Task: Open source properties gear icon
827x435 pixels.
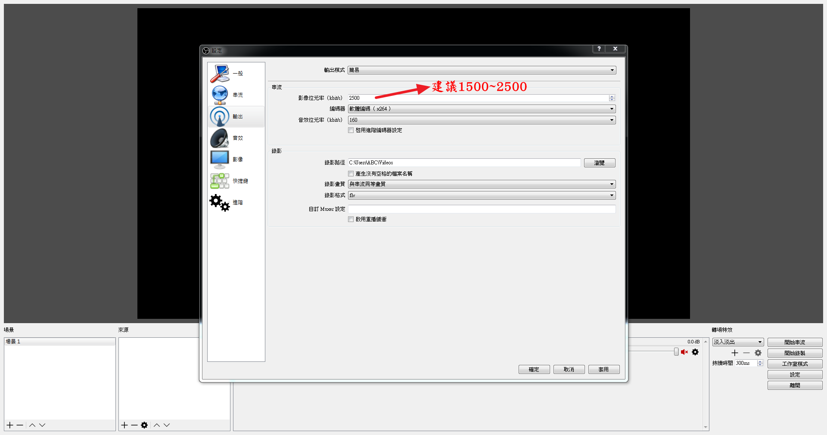Action: pos(144,425)
